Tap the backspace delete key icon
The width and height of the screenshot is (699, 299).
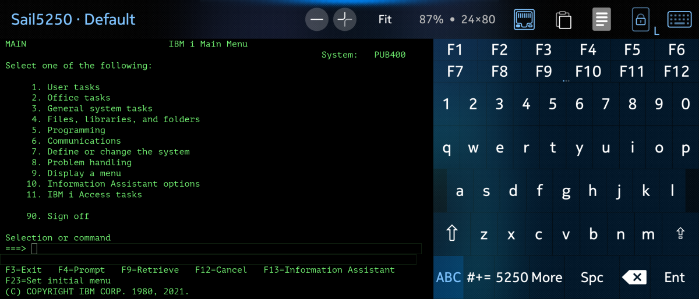click(x=634, y=277)
